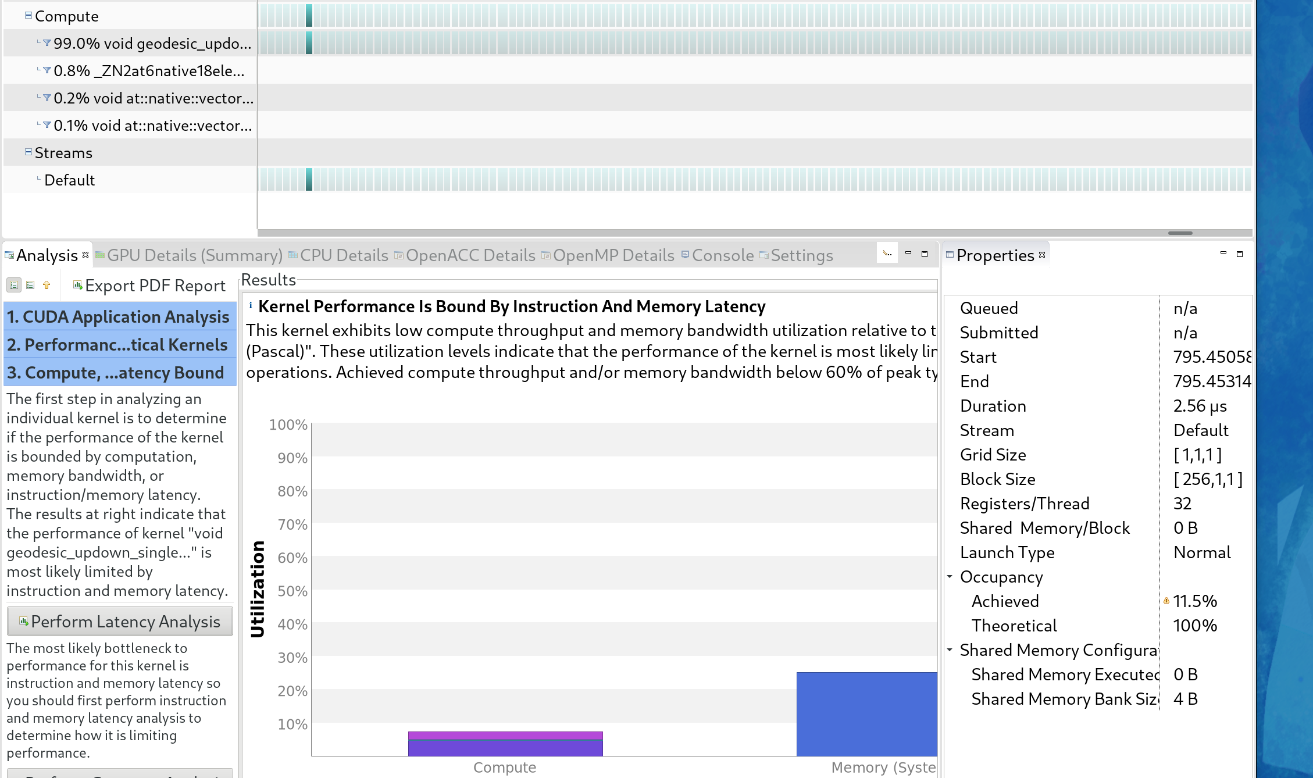
Task: Click the pin icon in analysis panel toolbar
Action: pos(887,254)
